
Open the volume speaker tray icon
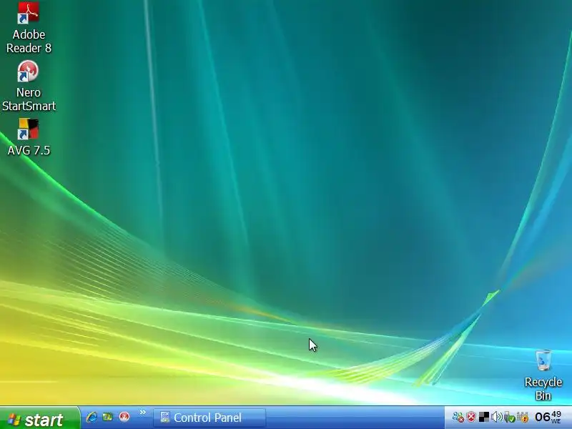[496, 417]
